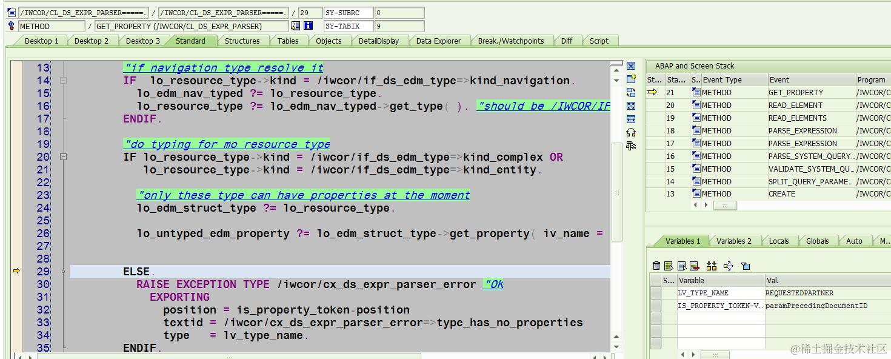Viewport: 891px width, 359px height.
Task: Click the blue information icon in header
Action: (x=308, y=26)
